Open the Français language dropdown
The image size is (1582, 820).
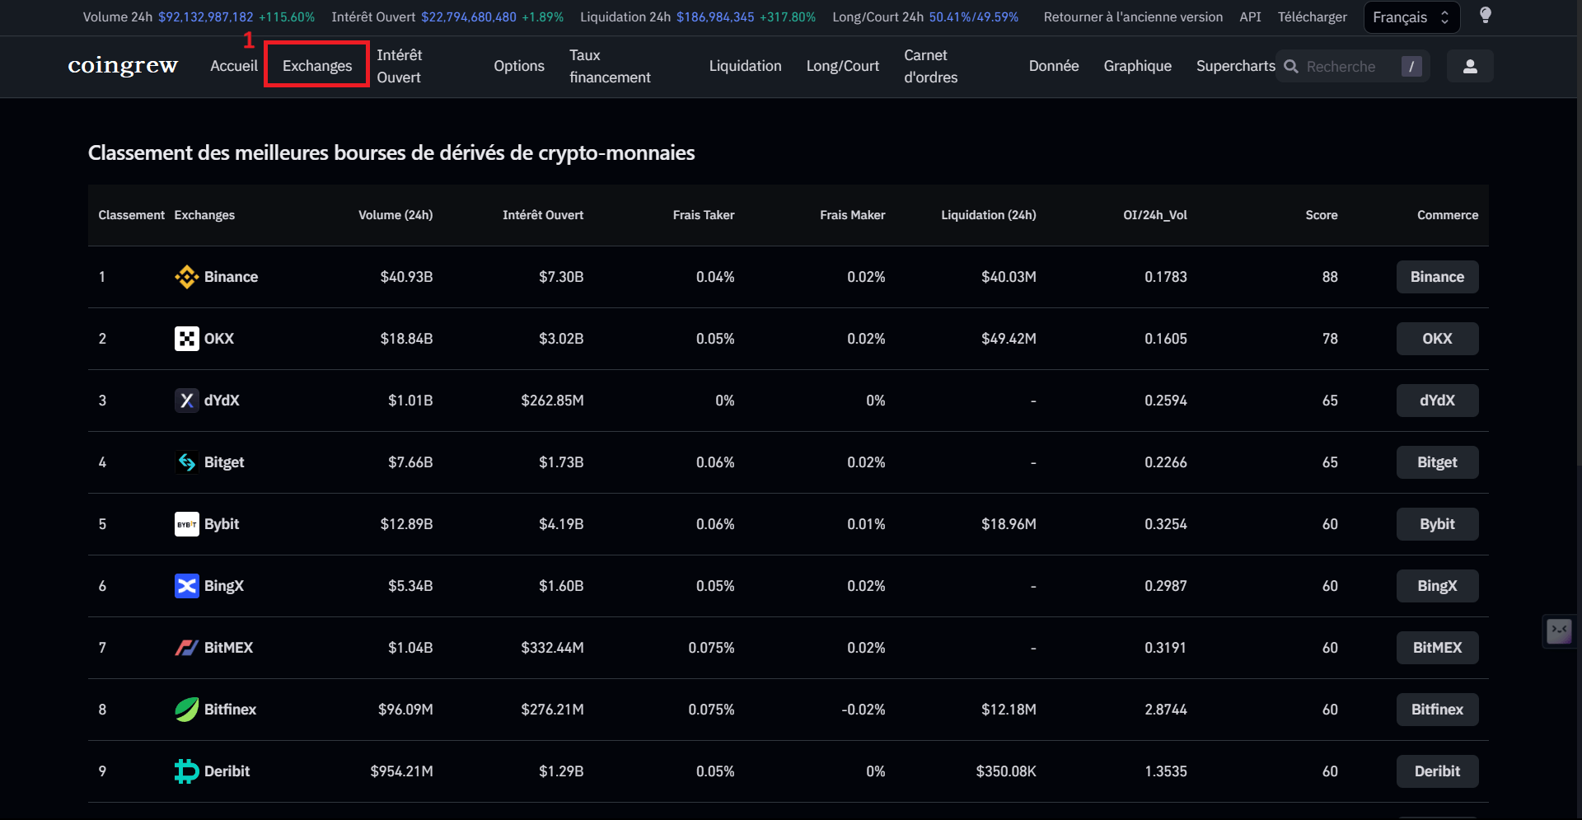click(x=1411, y=17)
